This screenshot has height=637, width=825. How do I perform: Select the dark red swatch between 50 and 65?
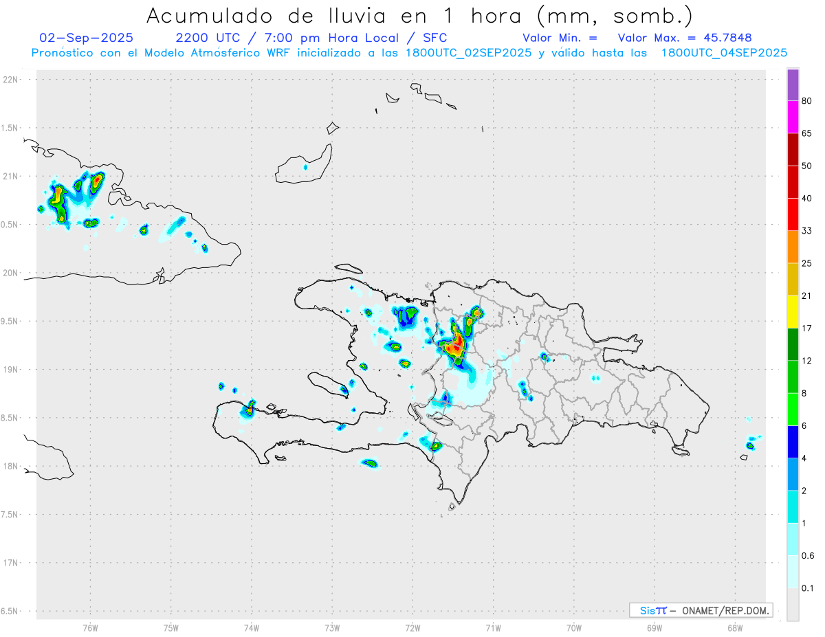coord(793,149)
